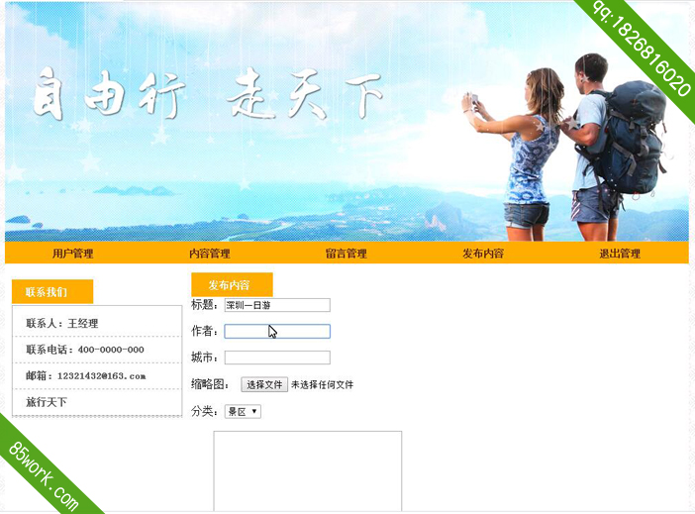This screenshot has width=695, height=514.
Task: Go to 发布内容 in the navigation bar
Action: coord(483,254)
